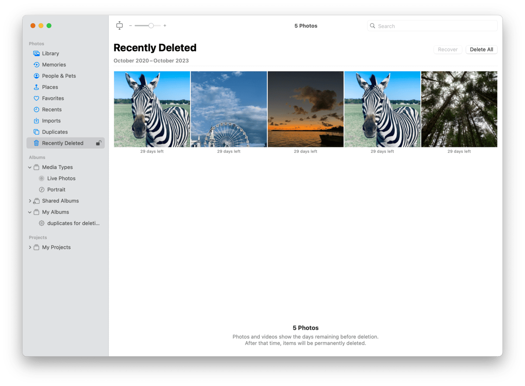525x386 pixels.
Task: Click '29 days left' under forest photo
Action: (459, 152)
